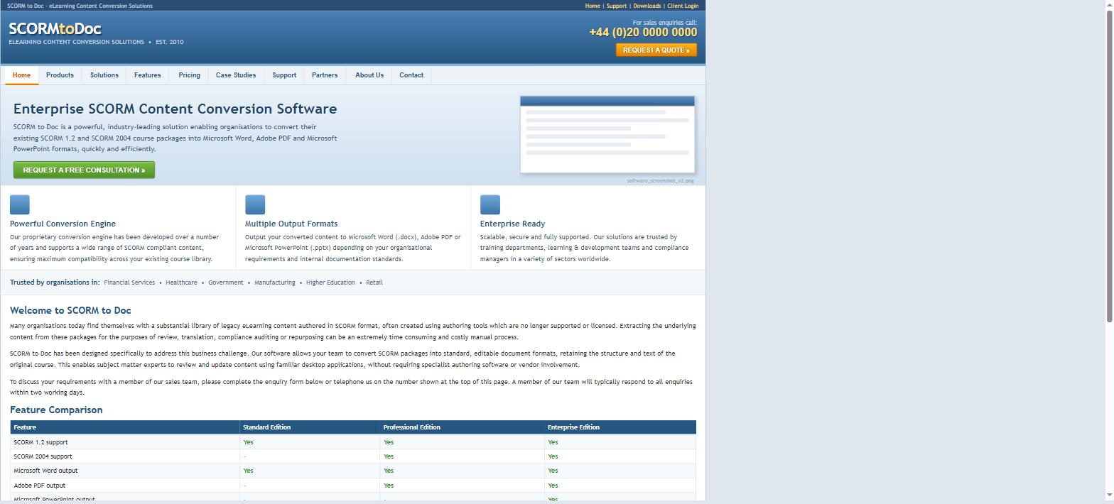
Task: Click the scrollbar up arrow
Action: [x=1109, y=4]
